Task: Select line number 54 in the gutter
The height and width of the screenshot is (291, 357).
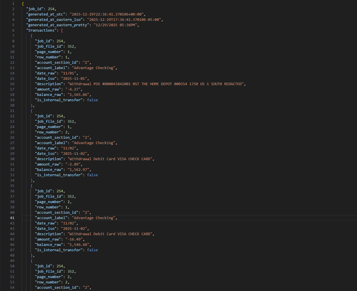Action: 12,287
